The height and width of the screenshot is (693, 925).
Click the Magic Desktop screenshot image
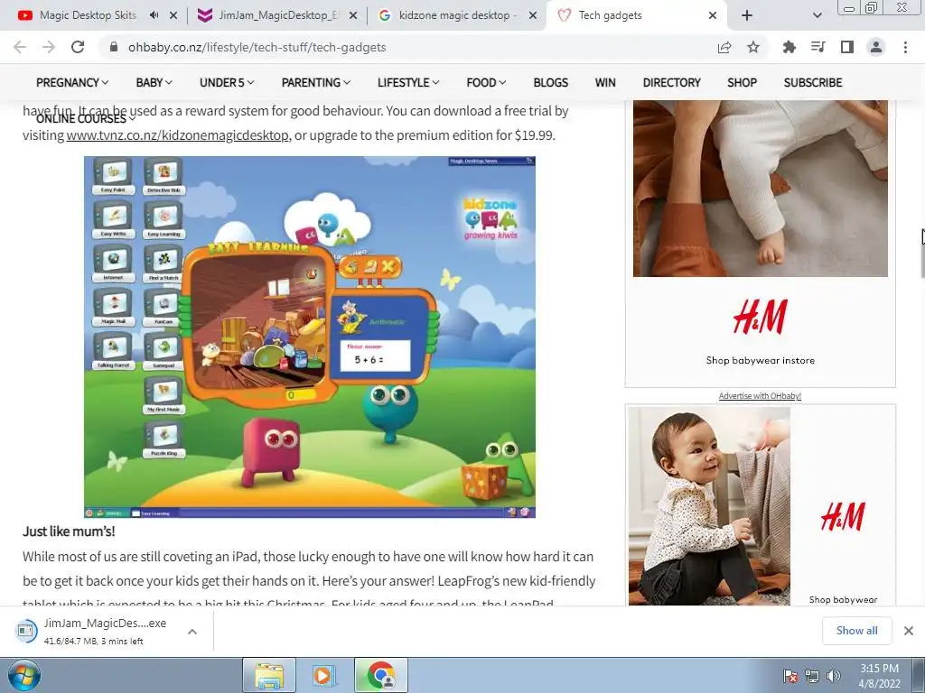(310, 337)
